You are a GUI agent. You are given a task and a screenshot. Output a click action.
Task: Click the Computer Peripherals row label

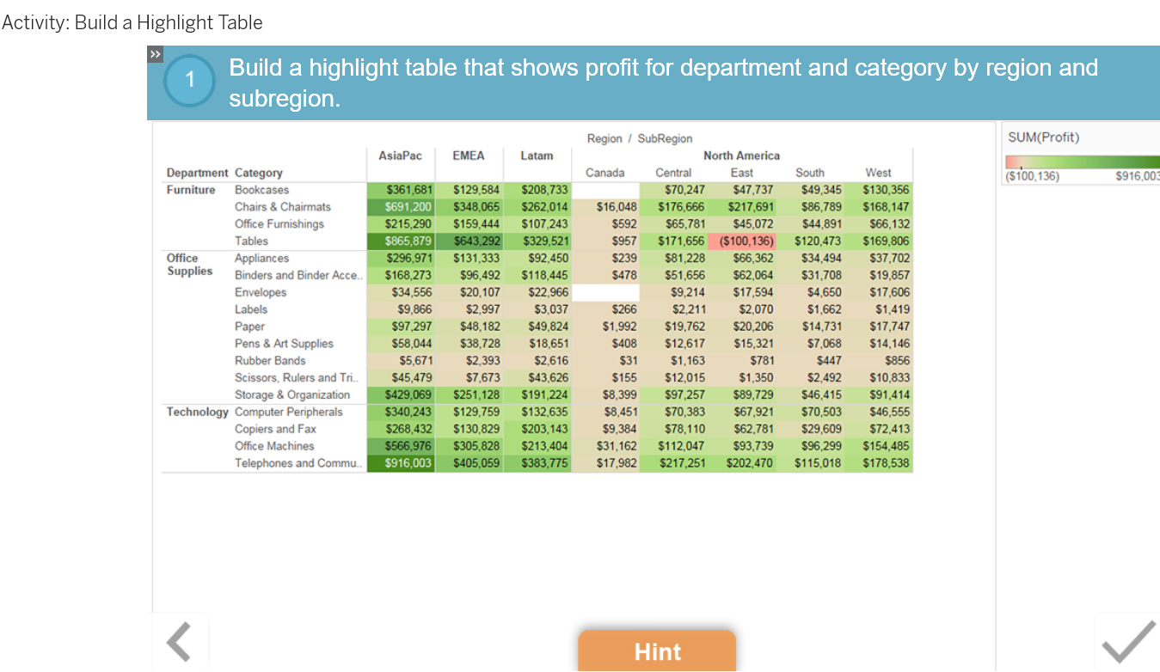[289, 412]
